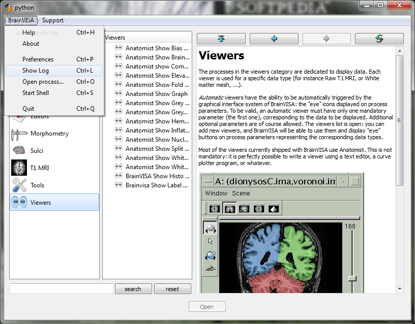The image size is (415, 324).
Task: Click third view icon in Anatomist toolbar
Action: tap(244, 209)
